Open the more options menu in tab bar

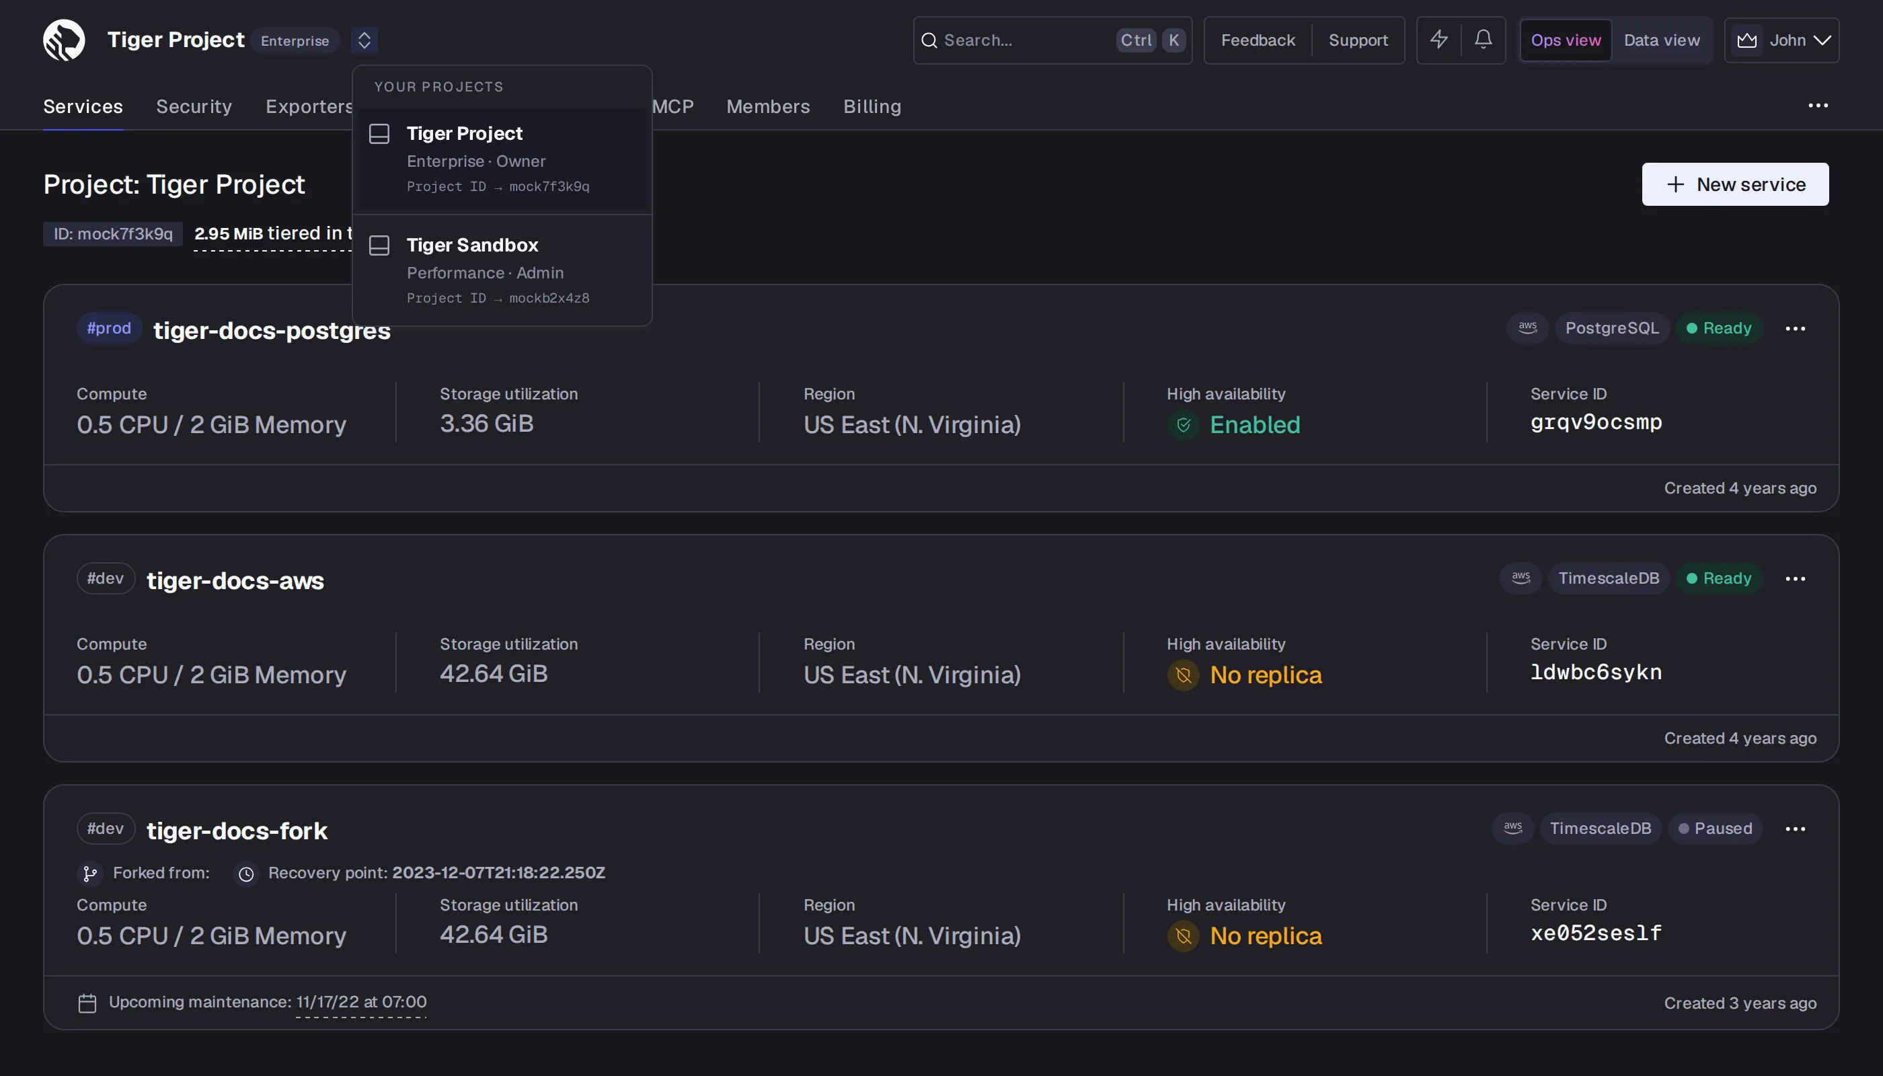click(1818, 106)
